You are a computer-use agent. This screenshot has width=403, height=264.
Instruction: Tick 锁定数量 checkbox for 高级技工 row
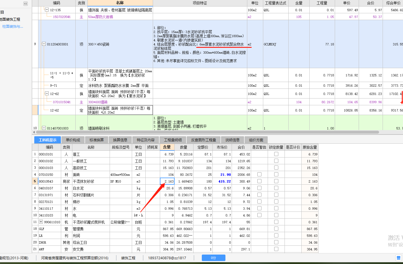[x=276, y=168]
